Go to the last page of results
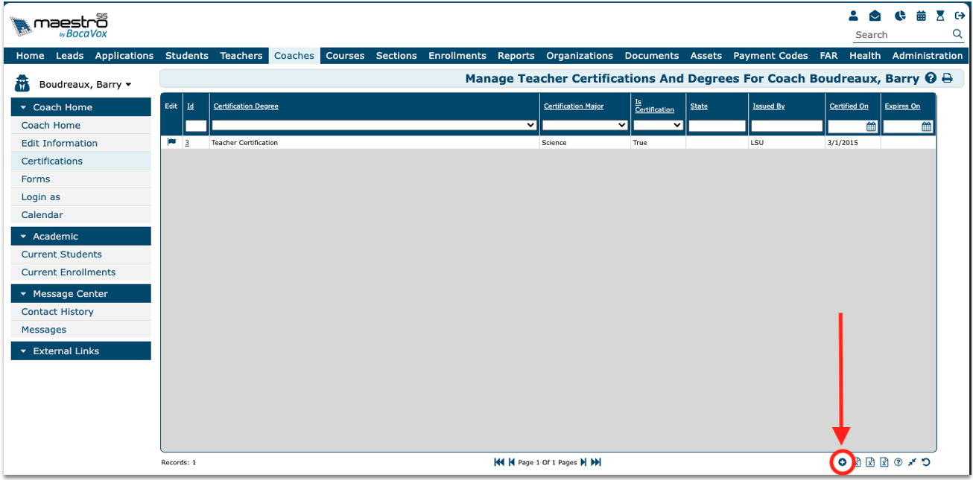Image resolution: width=973 pixels, height=480 pixels. (596, 462)
